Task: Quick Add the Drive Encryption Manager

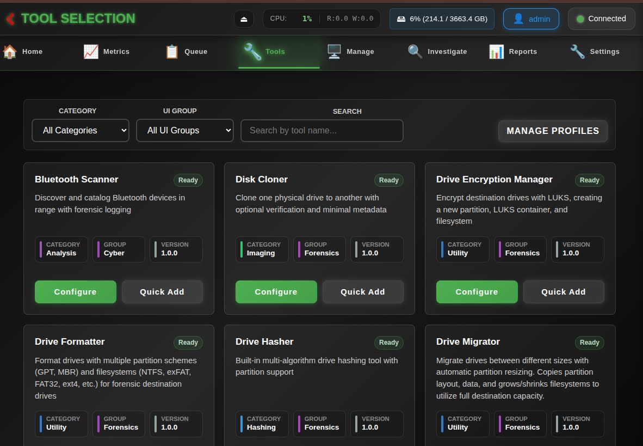Action: (x=564, y=292)
